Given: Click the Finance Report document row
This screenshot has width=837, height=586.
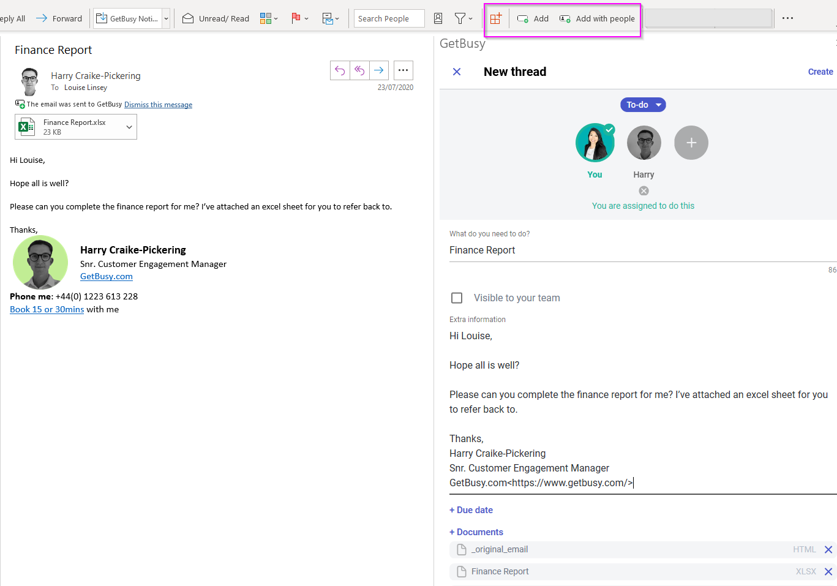Looking at the screenshot, I should point(643,571).
